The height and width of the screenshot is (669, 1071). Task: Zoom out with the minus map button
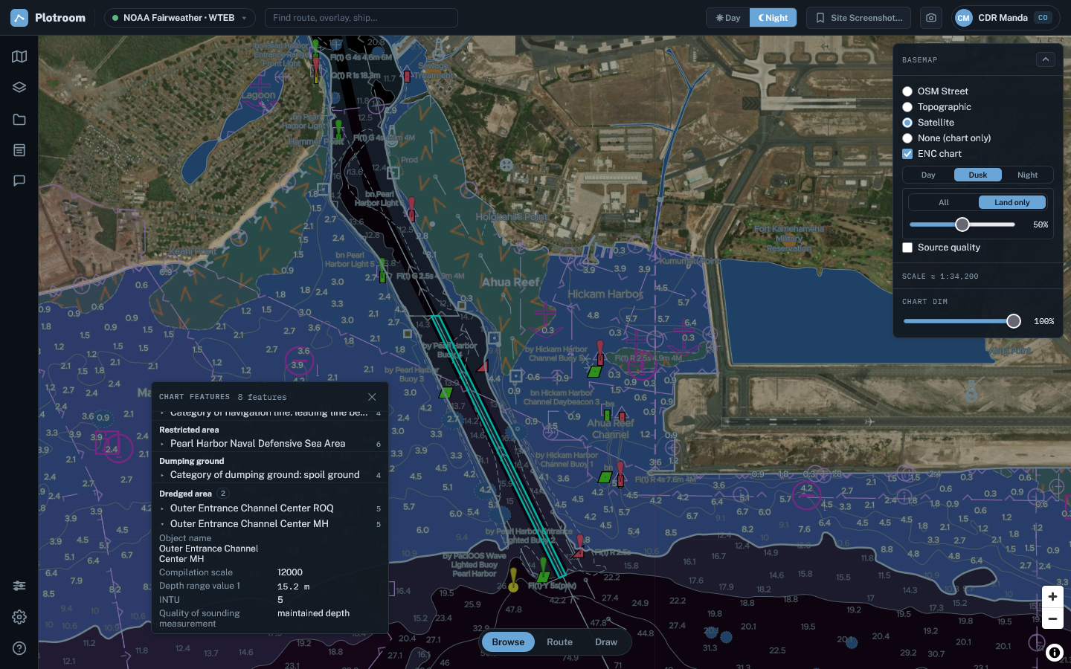pos(1052,618)
